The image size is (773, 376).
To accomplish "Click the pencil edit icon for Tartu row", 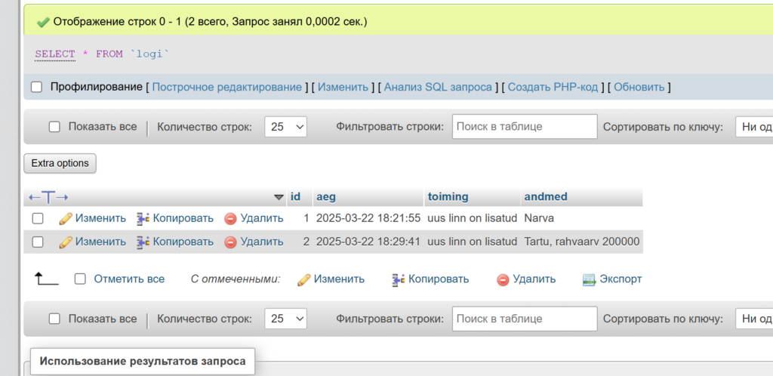I will 65,242.
